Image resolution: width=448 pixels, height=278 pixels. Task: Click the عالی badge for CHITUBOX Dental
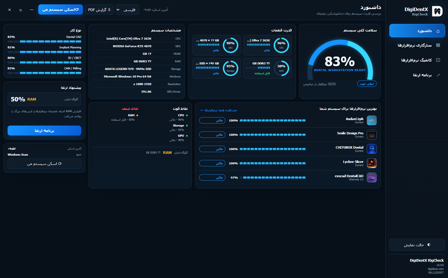point(212,149)
